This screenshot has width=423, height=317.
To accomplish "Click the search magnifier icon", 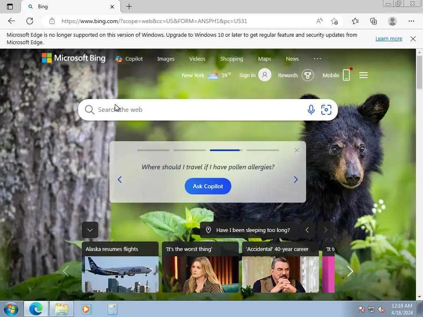I will tap(89, 110).
